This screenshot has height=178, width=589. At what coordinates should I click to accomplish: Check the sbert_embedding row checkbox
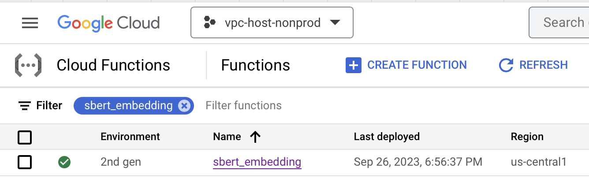[x=25, y=162]
